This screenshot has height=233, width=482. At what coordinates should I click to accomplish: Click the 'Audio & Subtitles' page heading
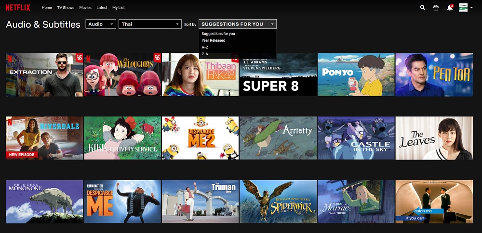point(43,25)
